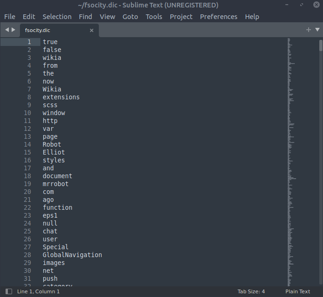The image size is (323, 297).
Task: Open the Tools menu
Action: [154, 17]
